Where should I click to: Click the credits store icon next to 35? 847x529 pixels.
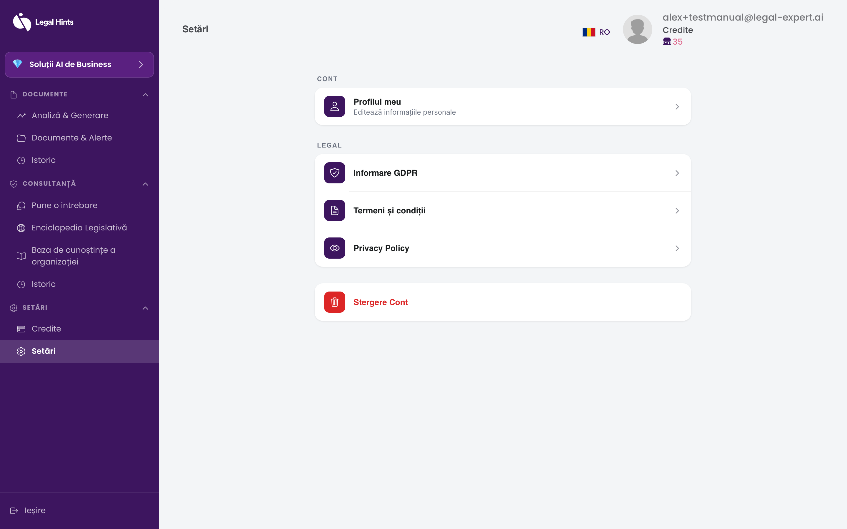tap(667, 42)
